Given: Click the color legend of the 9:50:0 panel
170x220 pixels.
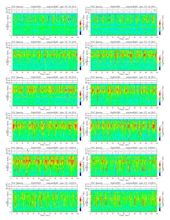Looking at the screenshot, I should [160, 133].
